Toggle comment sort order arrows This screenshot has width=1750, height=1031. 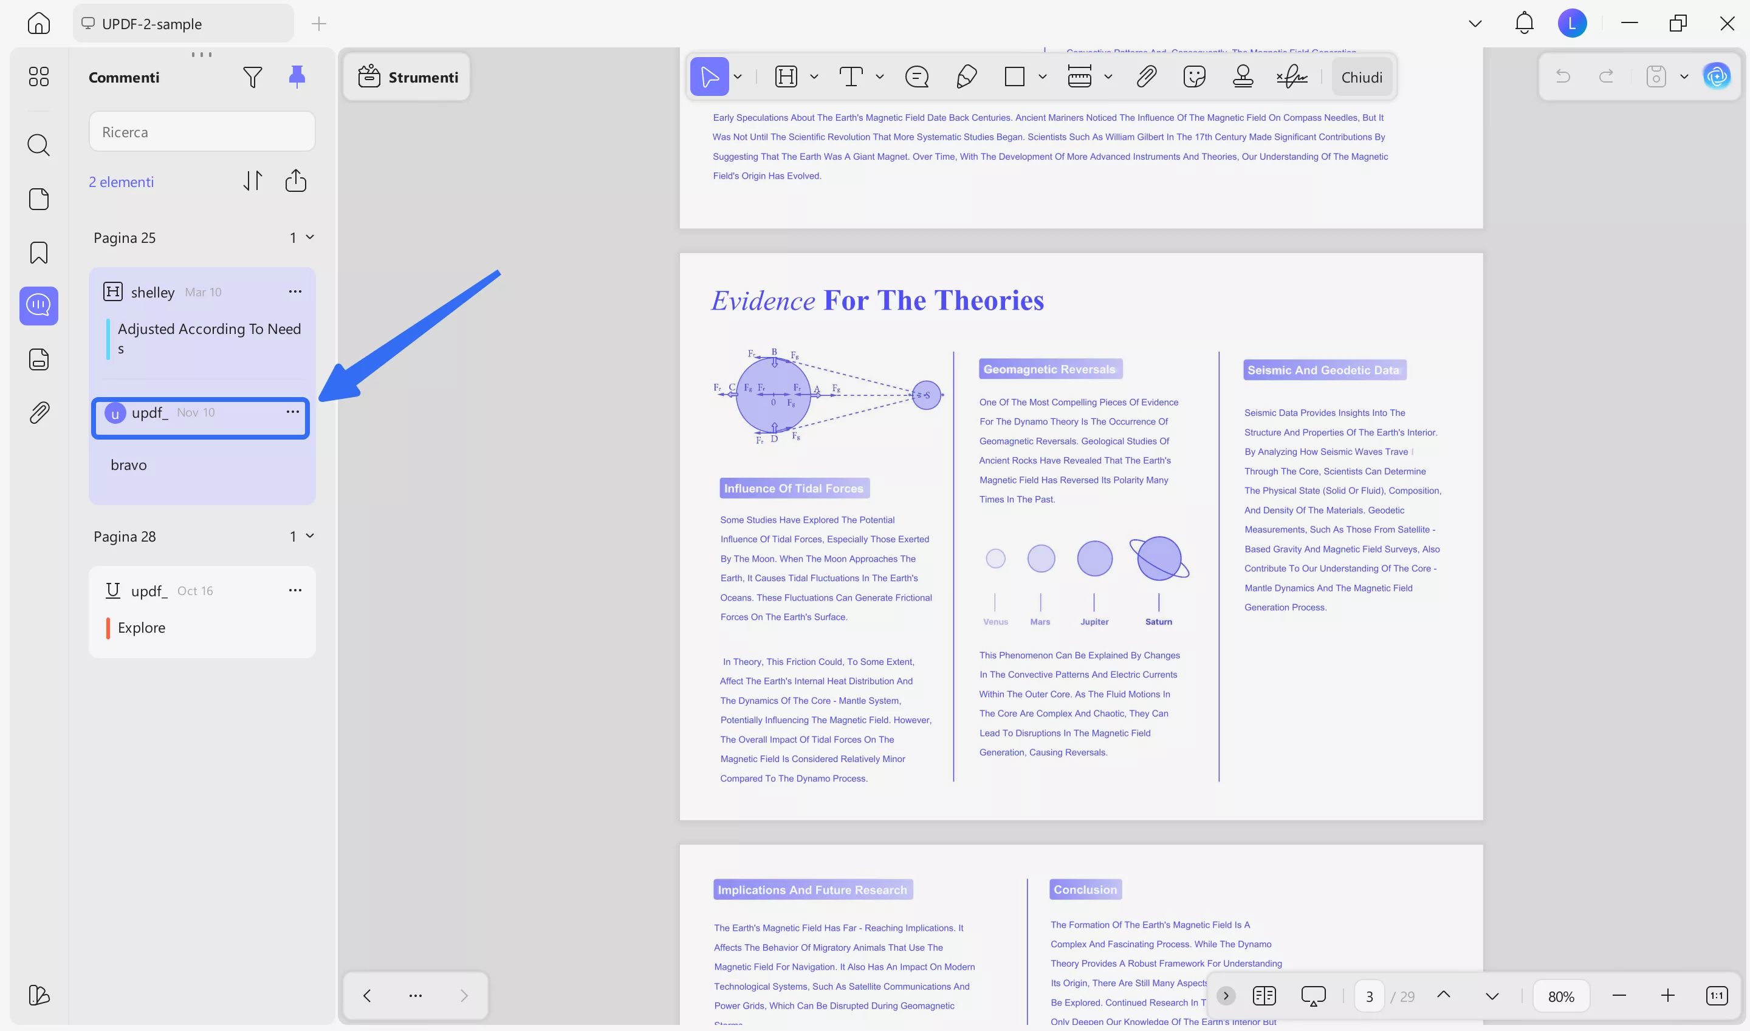[252, 182]
